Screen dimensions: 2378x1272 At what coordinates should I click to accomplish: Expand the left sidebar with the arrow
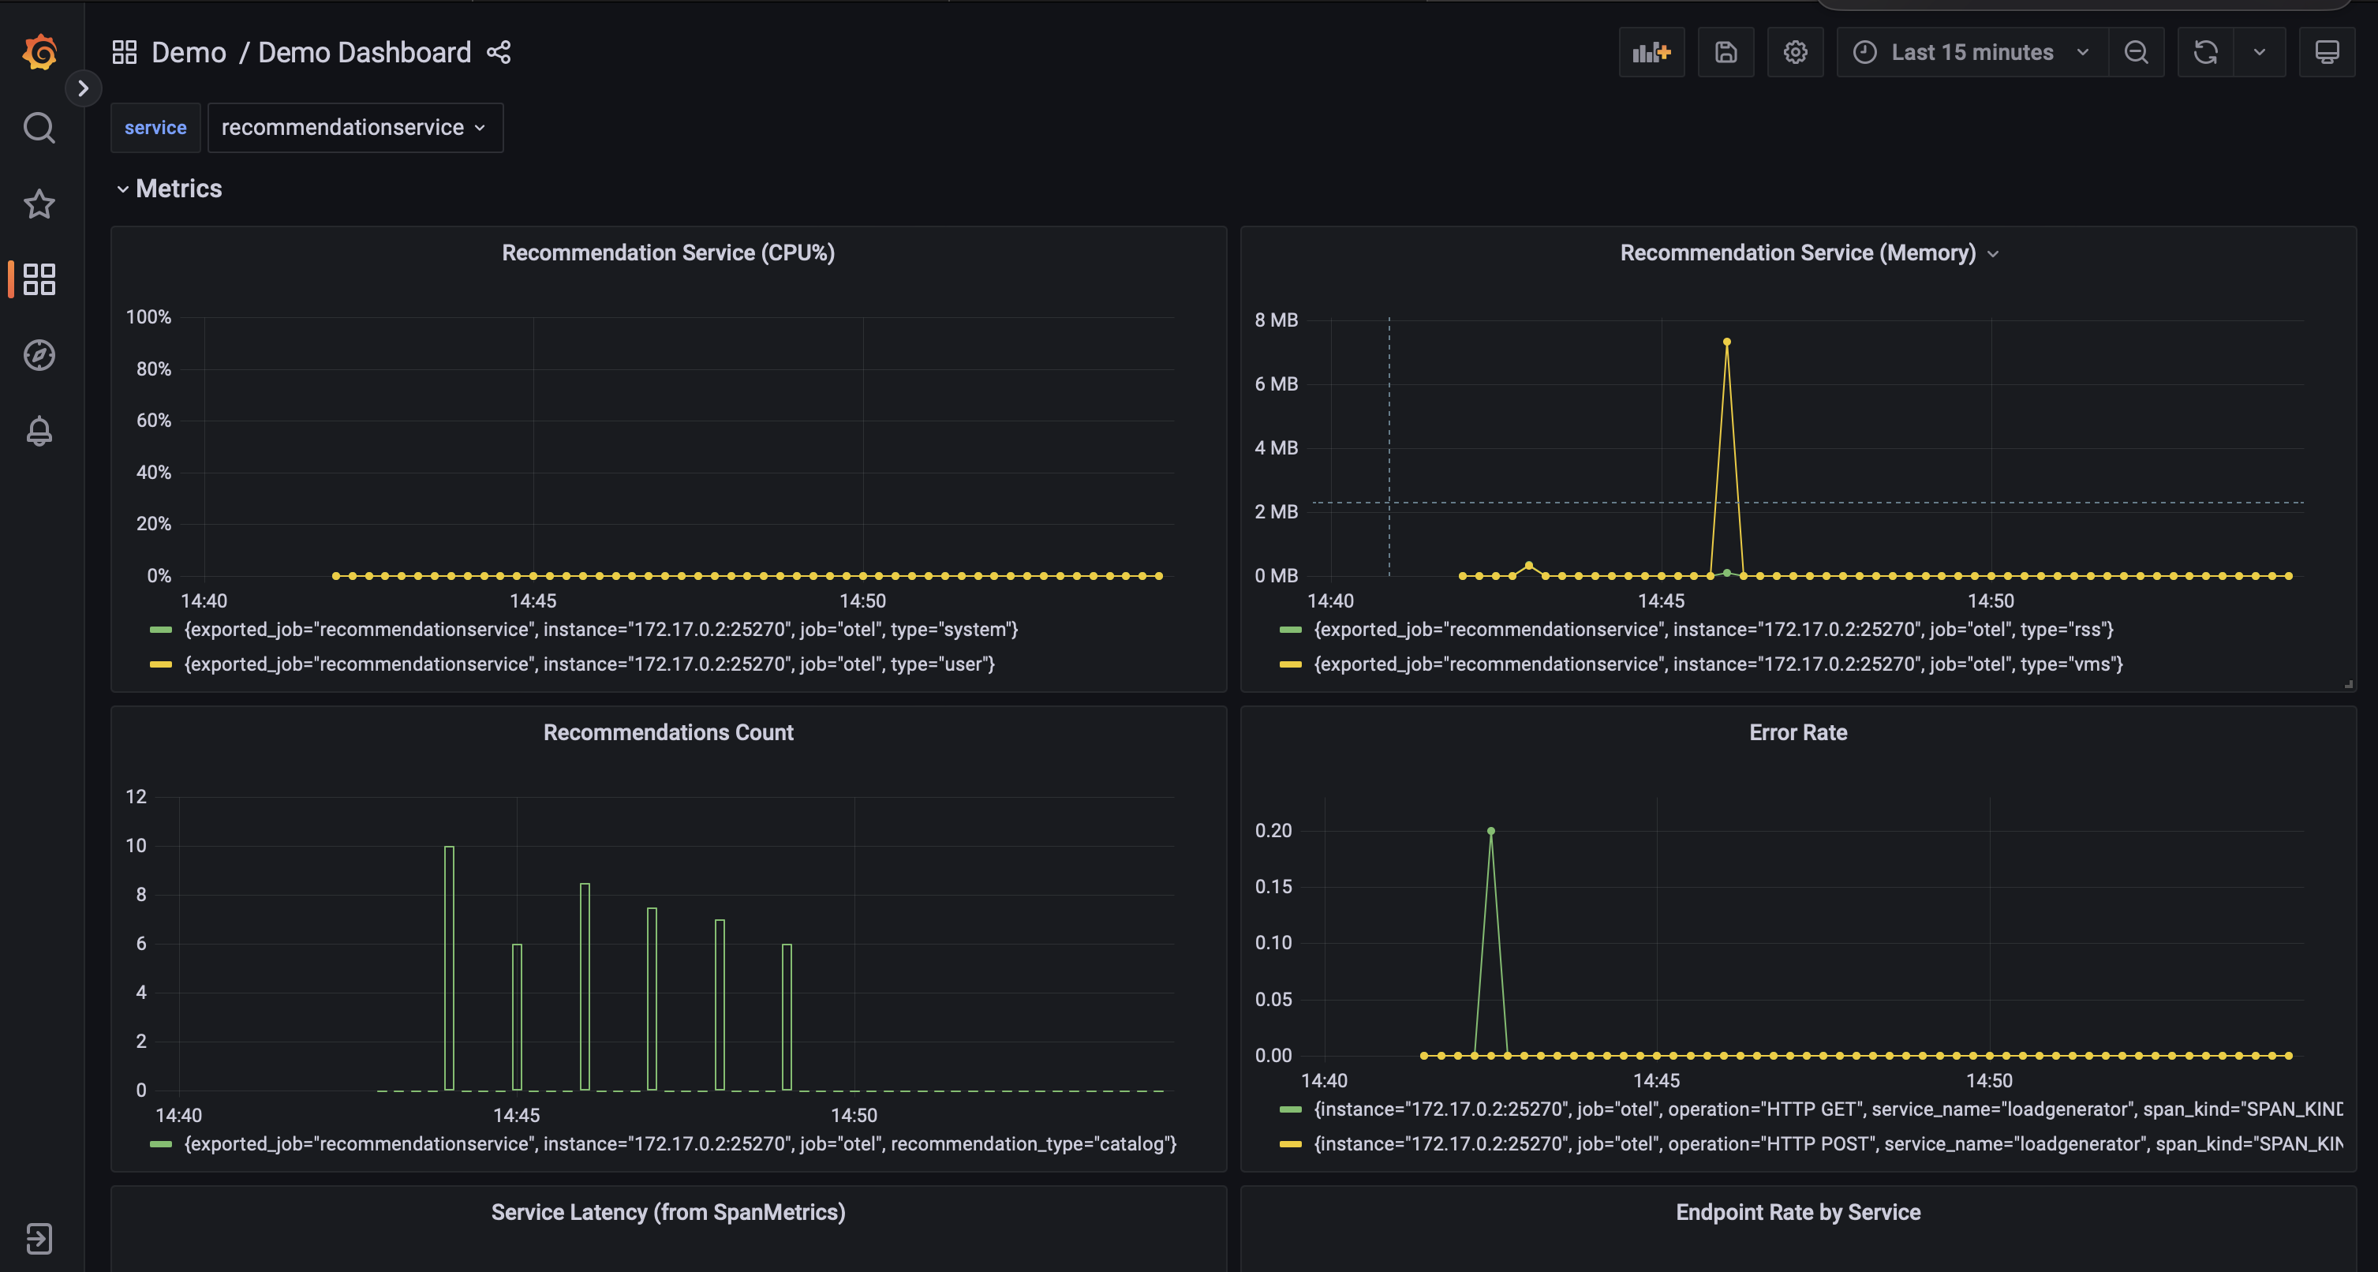pos(84,88)
